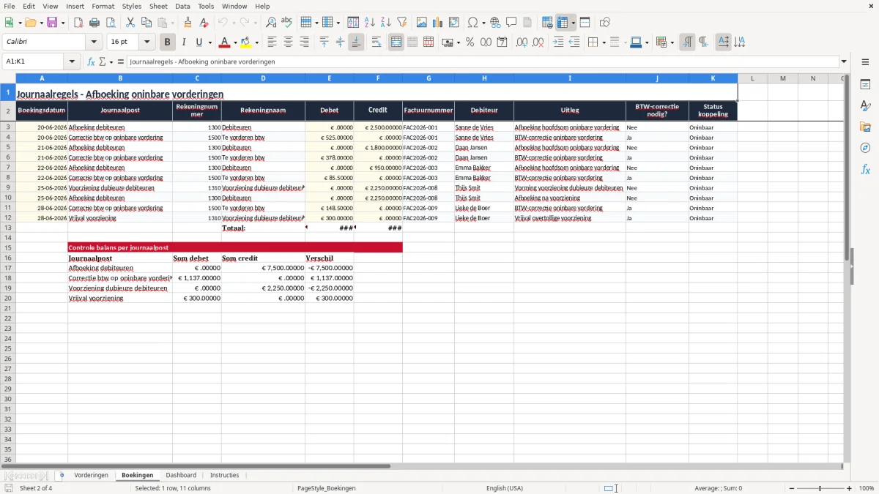Insert a comment

[511, 23]
